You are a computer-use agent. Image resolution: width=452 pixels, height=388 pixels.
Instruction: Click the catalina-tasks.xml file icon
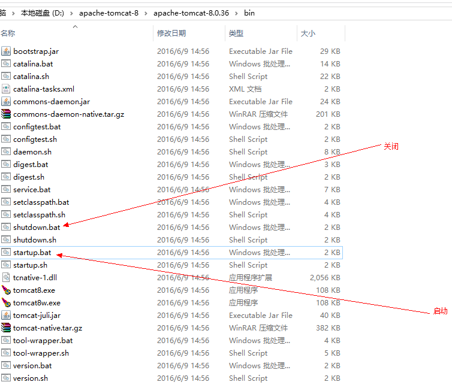point(6,89)
